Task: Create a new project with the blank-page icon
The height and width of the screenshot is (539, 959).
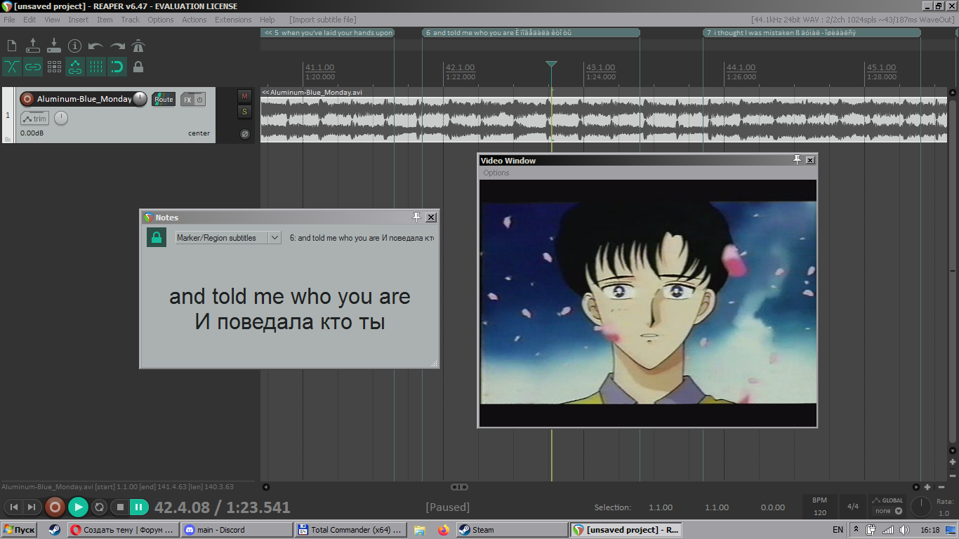Action: [x=12, y=46]
